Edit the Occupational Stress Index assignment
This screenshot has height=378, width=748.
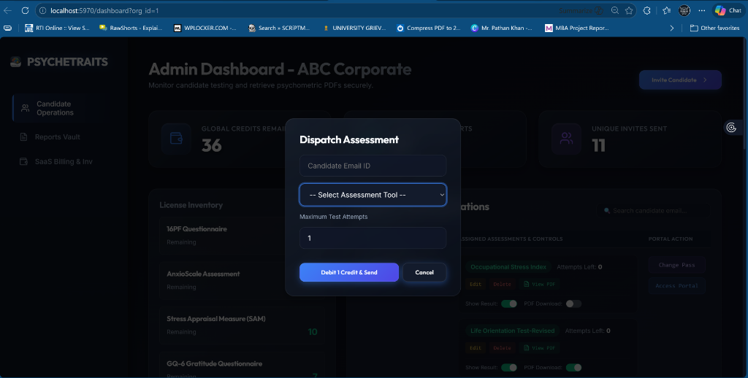(476, 284)
